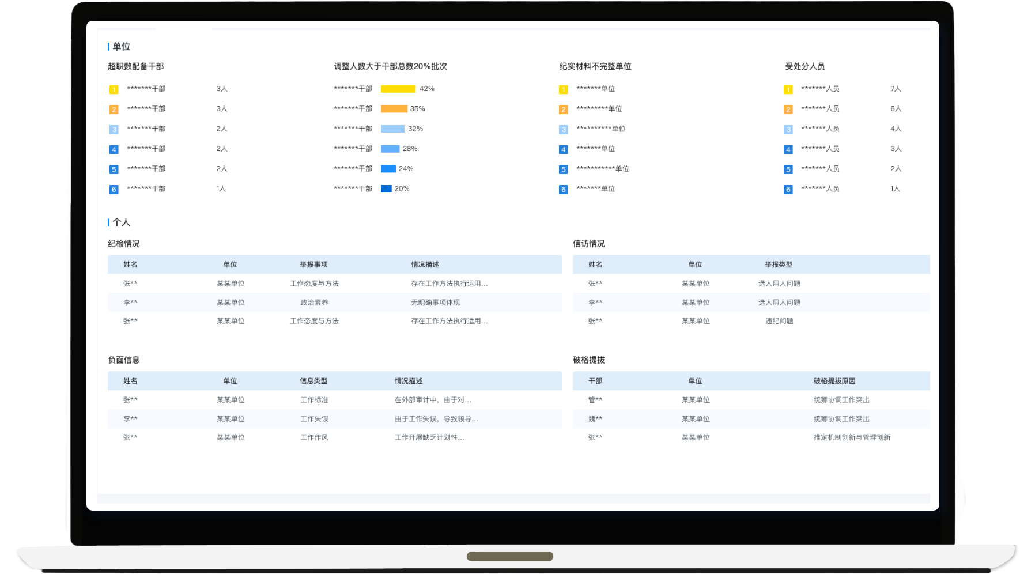Click the orange 35% progress bar
This screenshot has height=574, width=1020.
tap(394, 109)
